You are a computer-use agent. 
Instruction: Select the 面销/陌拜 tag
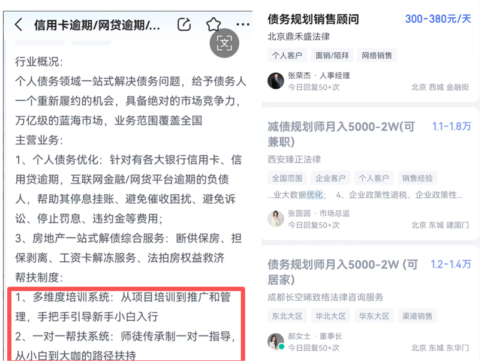[x=332, y=56]
